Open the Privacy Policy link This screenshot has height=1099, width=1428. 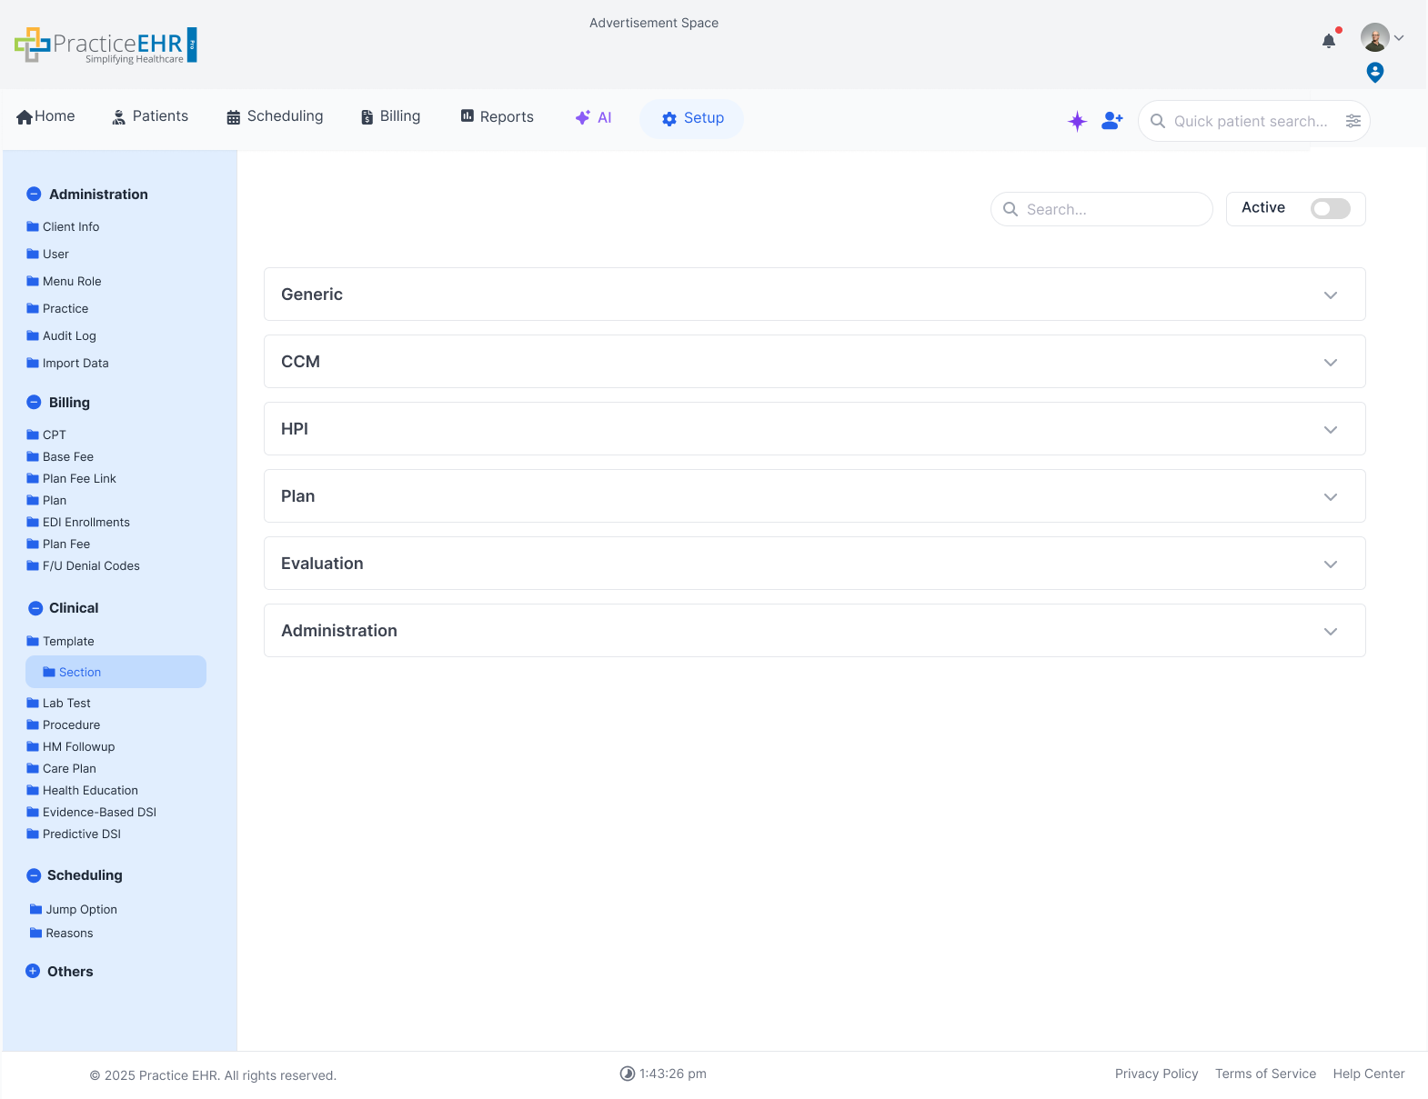pyautogui.click(x=1156, y=1074)
